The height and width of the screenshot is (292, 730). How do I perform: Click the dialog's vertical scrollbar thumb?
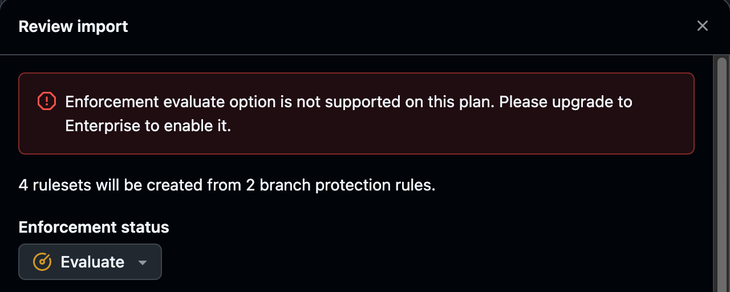tap(721, 171)
